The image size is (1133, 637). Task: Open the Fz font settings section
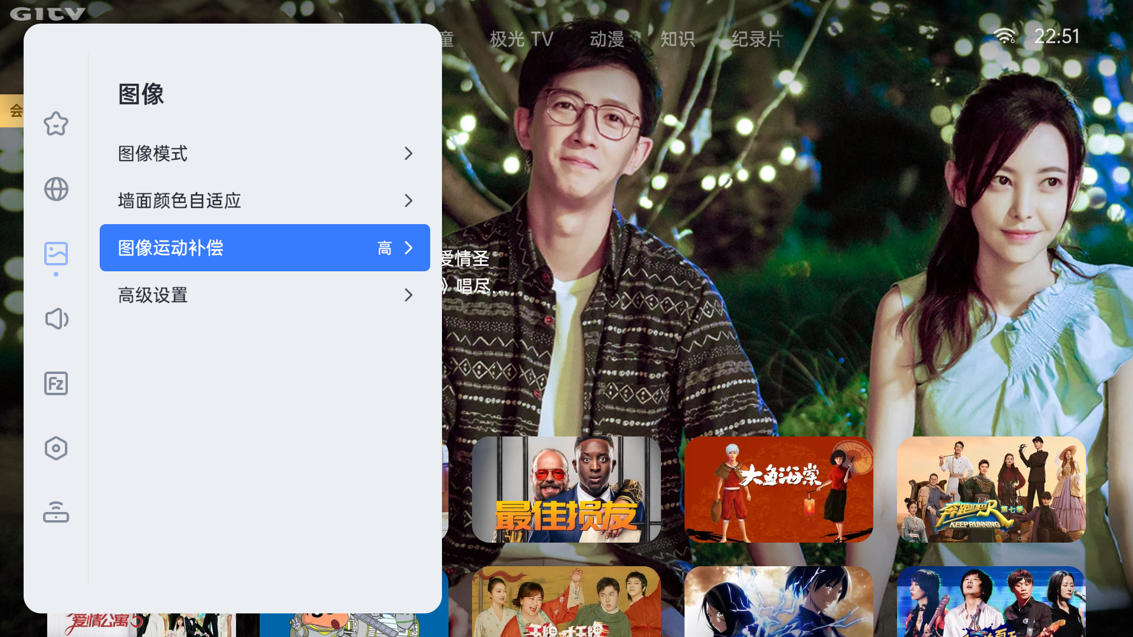(x=56, y=383)
